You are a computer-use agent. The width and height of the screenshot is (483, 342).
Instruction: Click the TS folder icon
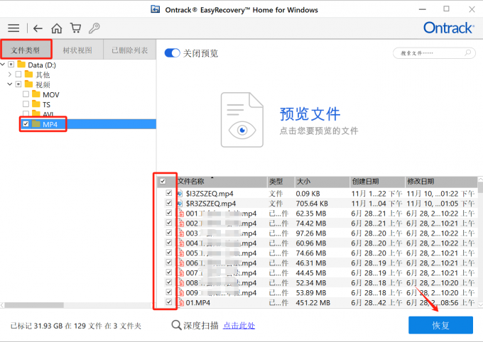(x=36, y=104)
